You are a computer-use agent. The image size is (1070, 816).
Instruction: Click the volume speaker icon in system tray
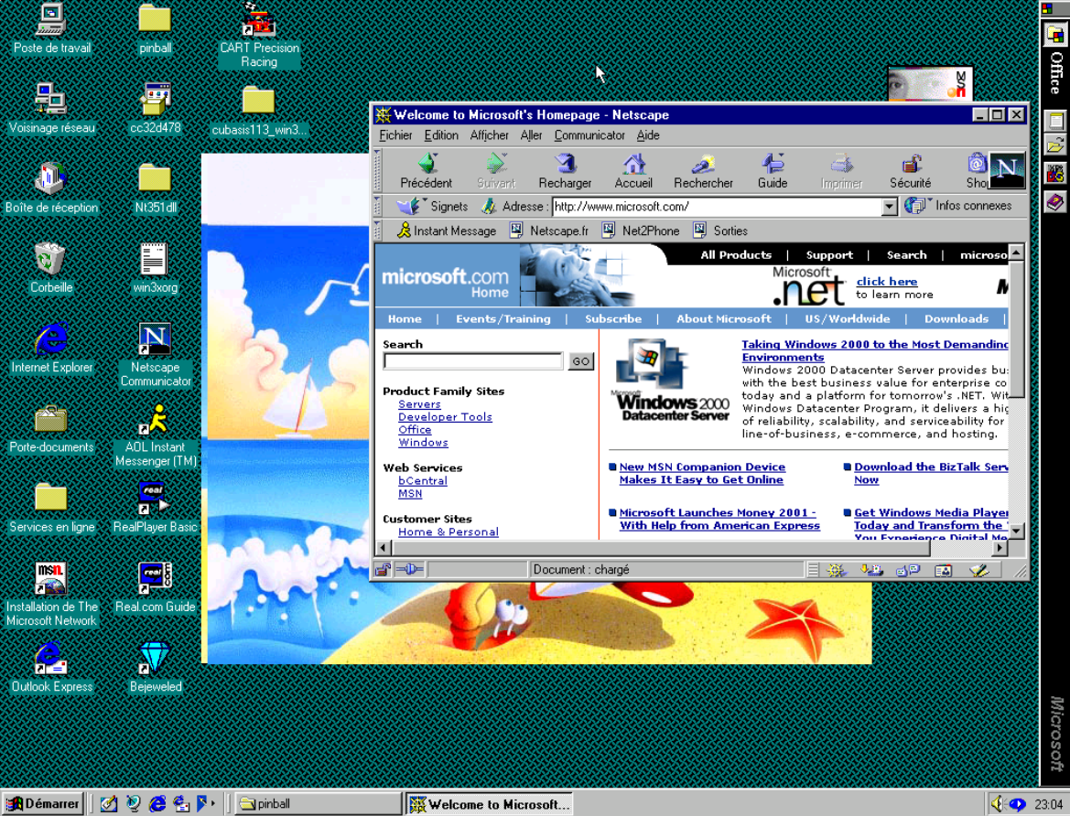coord(997,804)
